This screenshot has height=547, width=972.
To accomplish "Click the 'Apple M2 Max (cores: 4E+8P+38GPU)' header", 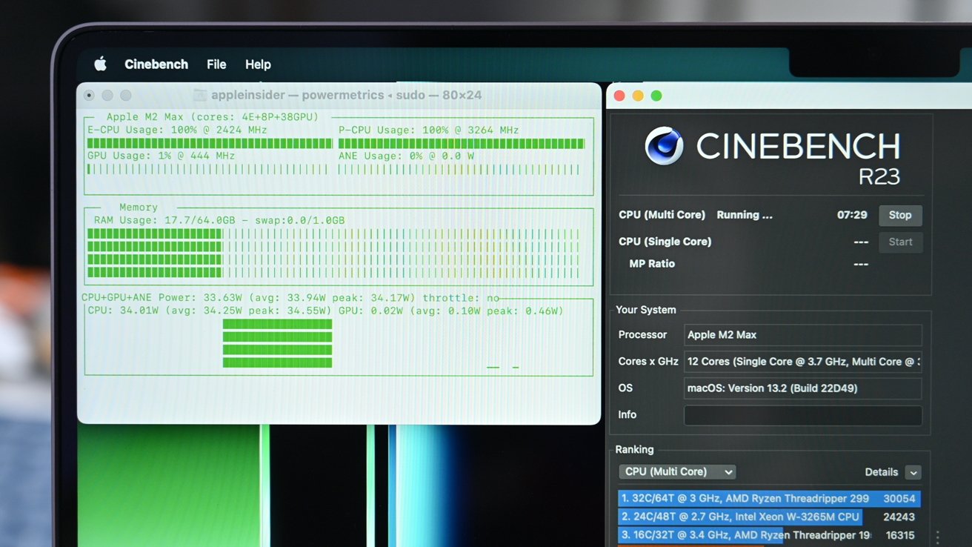I will pos(213,117).
